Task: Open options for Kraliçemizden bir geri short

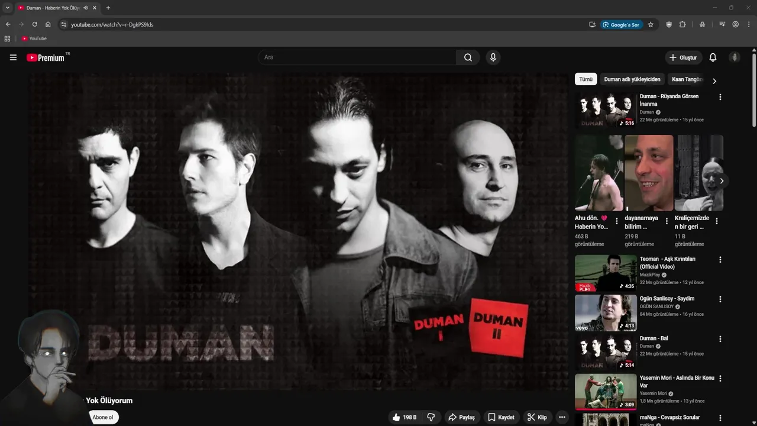Action: [717, 221]
